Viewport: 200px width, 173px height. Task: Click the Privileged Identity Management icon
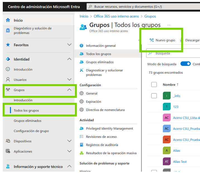point(81,128)
